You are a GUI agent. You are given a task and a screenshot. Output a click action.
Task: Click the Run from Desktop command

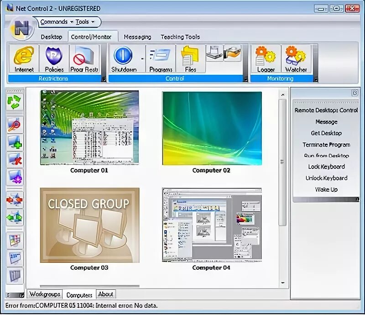(326, 156)
